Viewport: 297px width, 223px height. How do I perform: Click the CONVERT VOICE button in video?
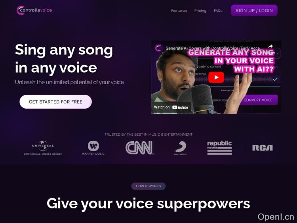coord(258,100)
